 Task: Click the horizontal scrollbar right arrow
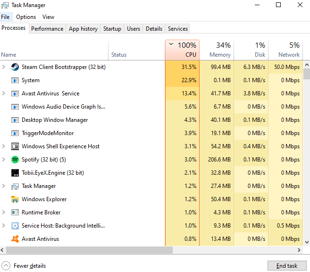299,250
